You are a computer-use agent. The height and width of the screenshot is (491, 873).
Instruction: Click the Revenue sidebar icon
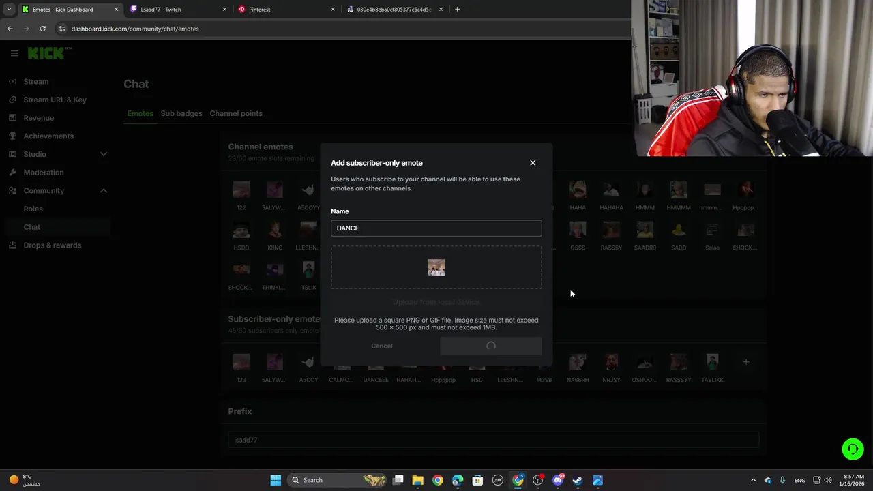(x=12, y=118)
